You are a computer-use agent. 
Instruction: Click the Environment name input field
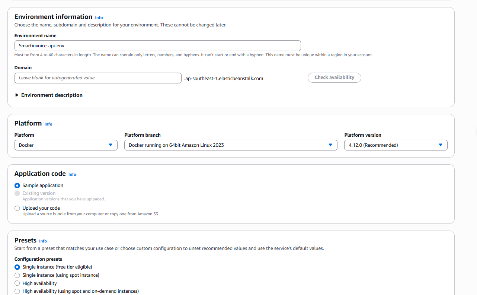[x=157, y=46]
